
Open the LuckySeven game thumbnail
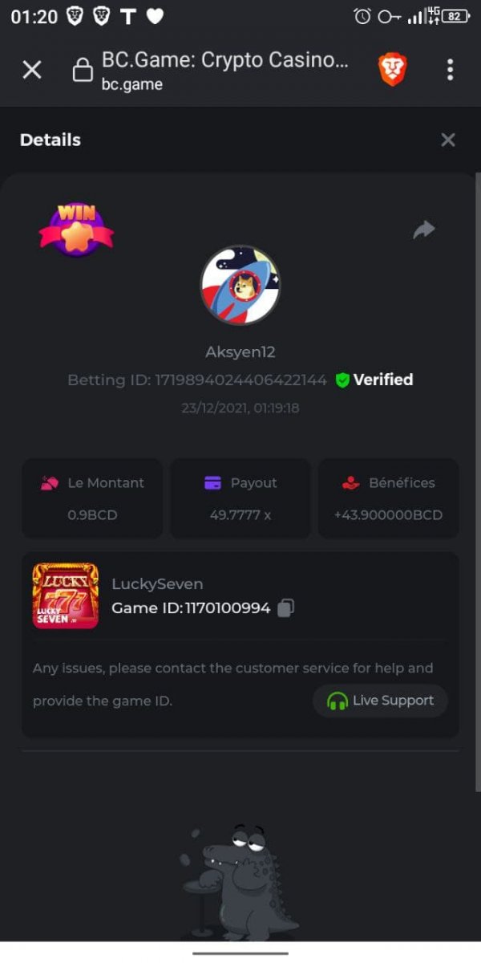66,595
